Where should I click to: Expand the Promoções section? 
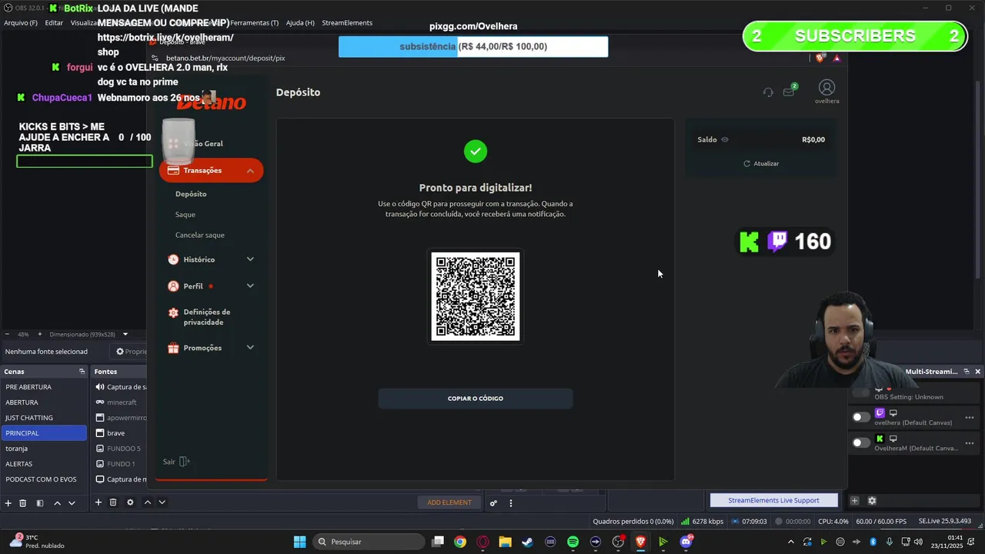250,348
